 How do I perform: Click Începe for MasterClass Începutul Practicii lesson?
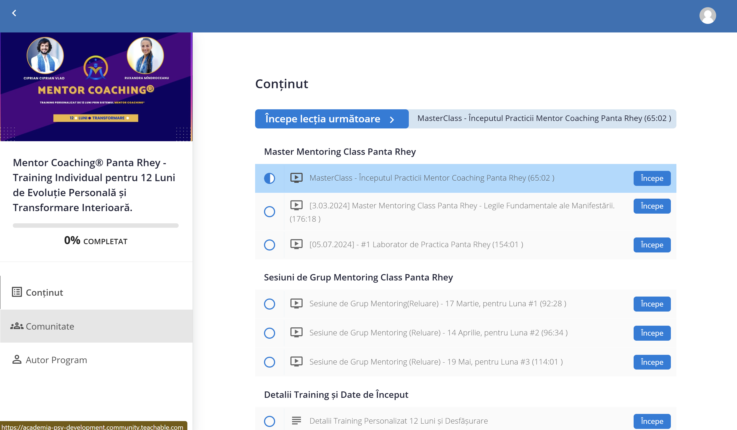[x=652, y=178]
